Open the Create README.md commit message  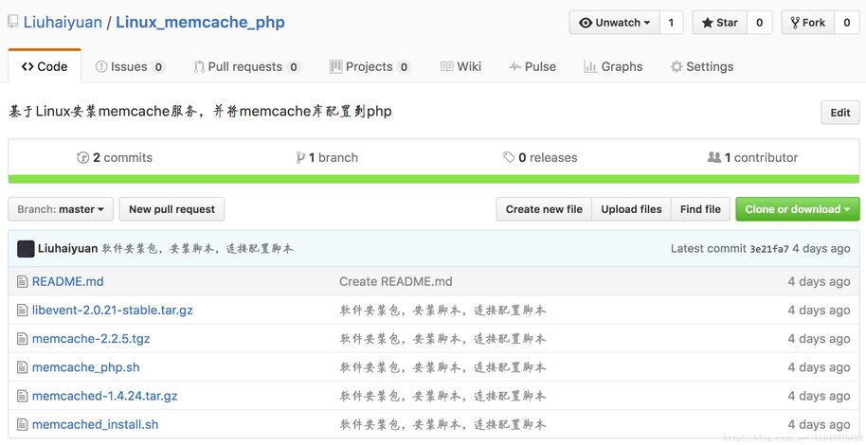395,281
